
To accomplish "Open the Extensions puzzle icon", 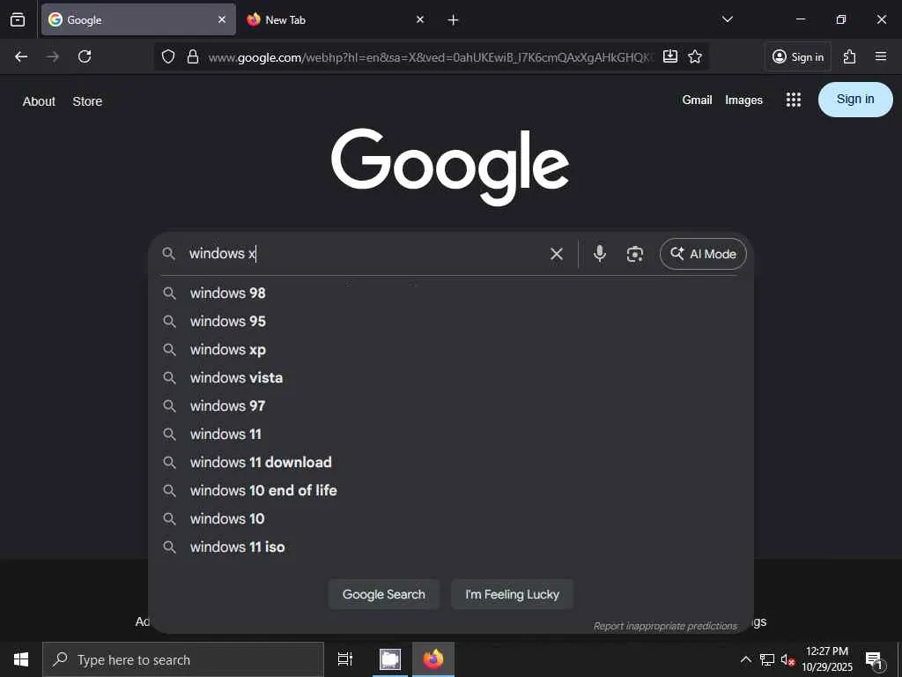I will click(x=849, y=56).
